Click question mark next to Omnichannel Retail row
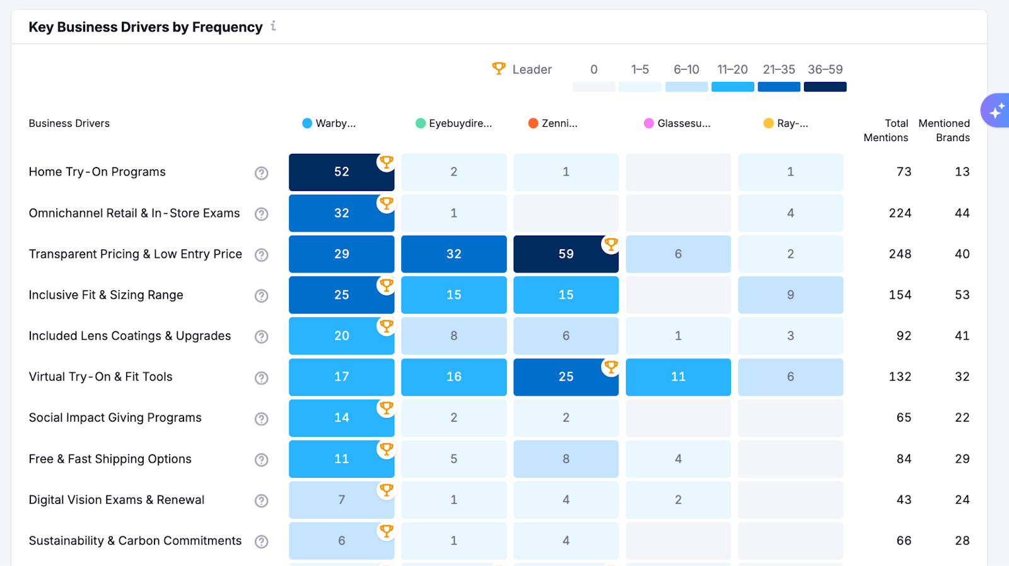This screenshot has height=566, width=1009. pos(261,214)
